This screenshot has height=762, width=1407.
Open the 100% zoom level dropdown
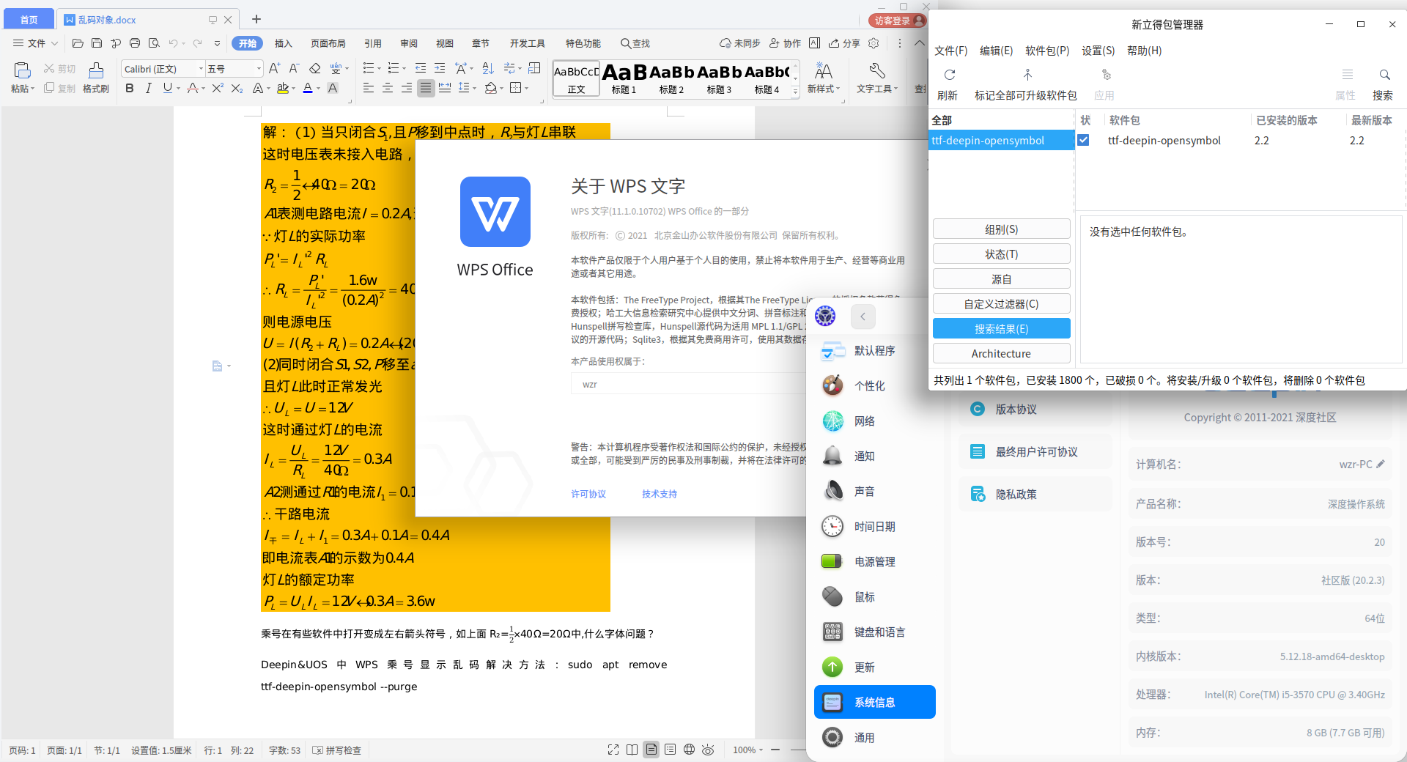[x=748, y=750]
